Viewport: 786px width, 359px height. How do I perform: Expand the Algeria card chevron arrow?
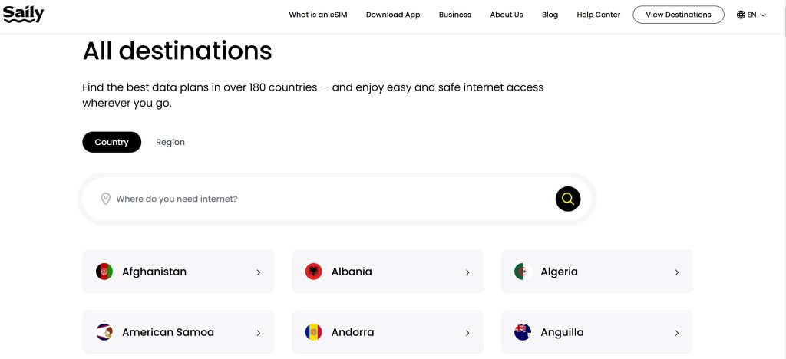(677, 272)
